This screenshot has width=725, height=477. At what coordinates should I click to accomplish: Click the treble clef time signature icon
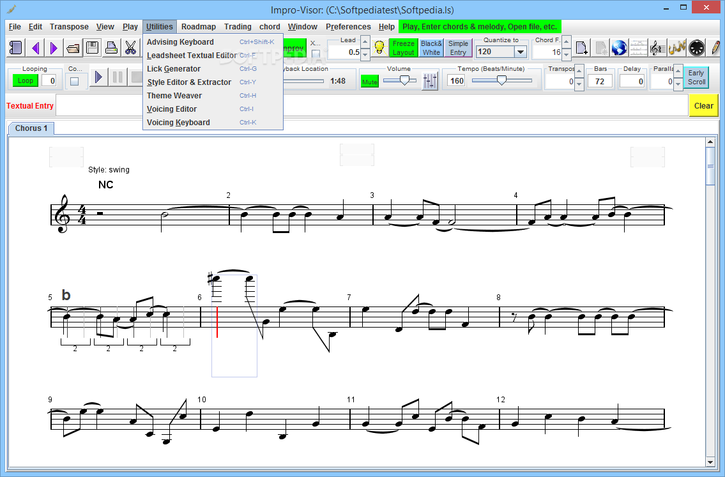click(657, 48)
